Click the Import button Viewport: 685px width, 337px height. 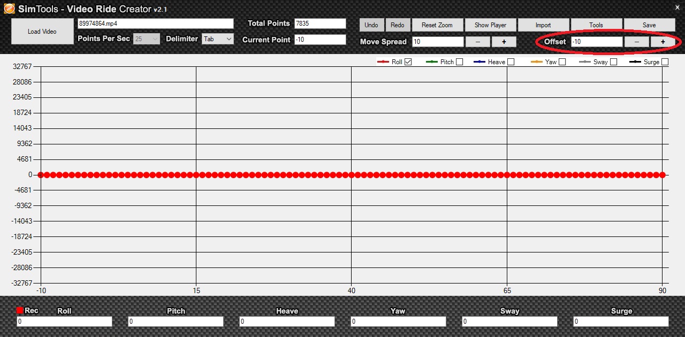tap(543, 25)
